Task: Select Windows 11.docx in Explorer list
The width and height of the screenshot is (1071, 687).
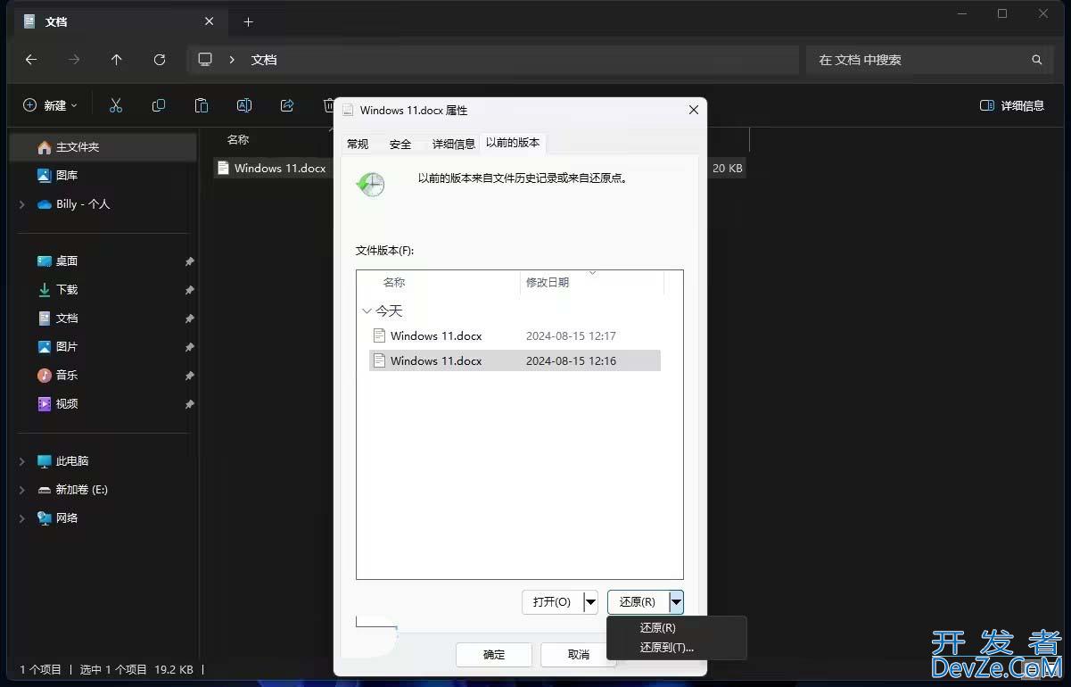Action: coord(279,169)
